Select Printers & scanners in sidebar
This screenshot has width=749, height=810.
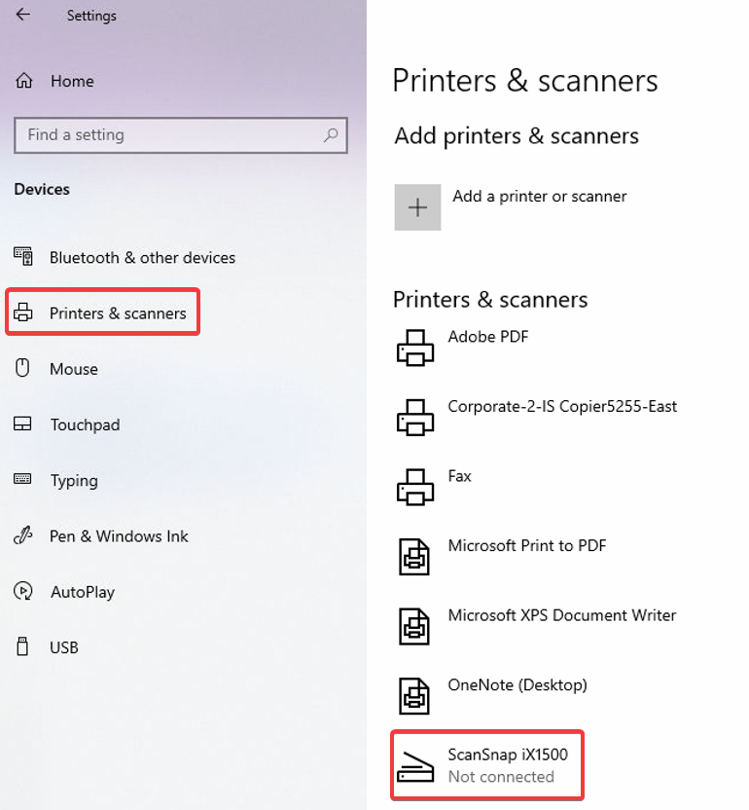click(x=102, y=313)
